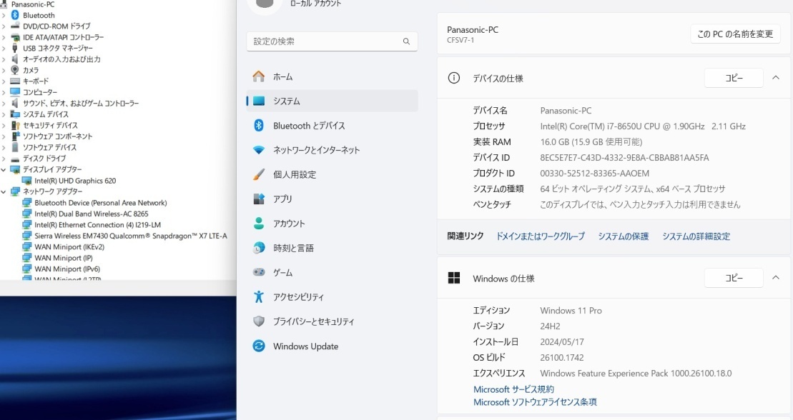This screenshot has width=793, height=420.
Task: Click the ディスク ドライブ icon
Action: pyautogui.click(x=15, y=158)
